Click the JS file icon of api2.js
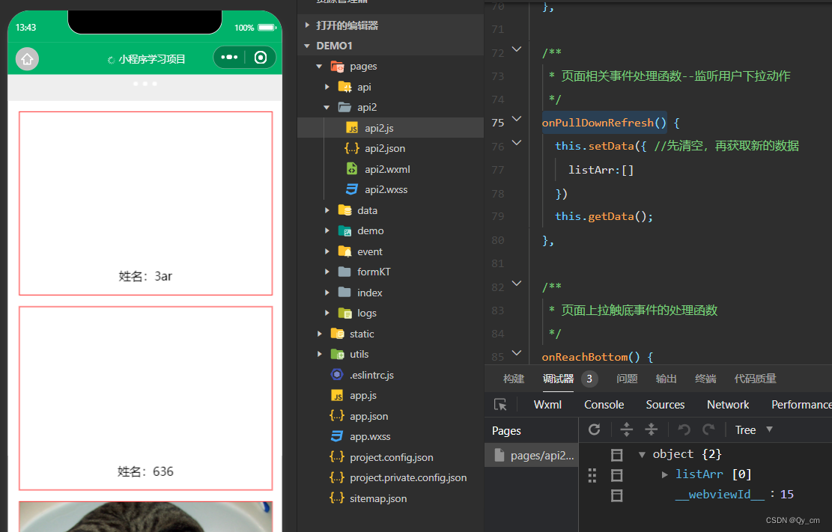832x532 pixels. (352, 128)
